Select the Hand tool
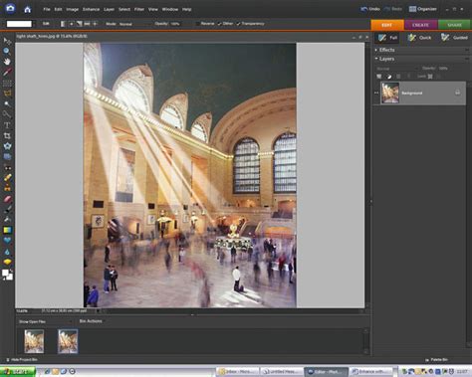 point(7,62)
